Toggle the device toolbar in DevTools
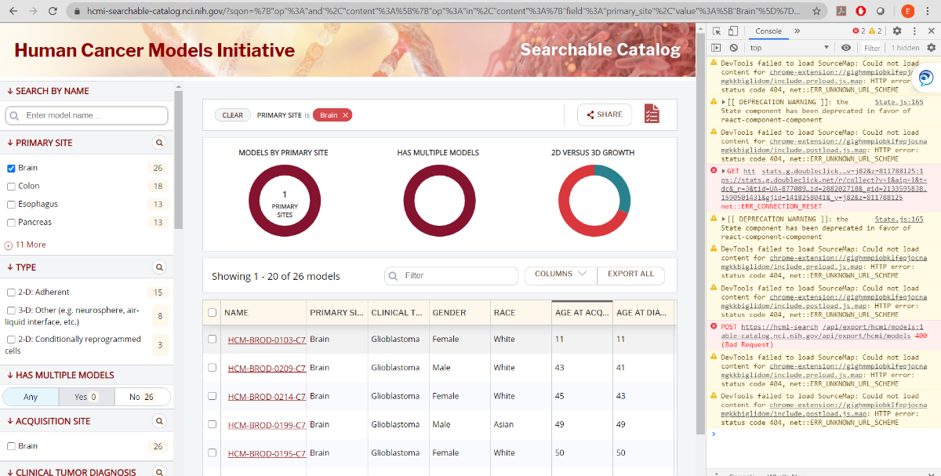This screenshot has width=941, height=476. [x=732, y=29]
